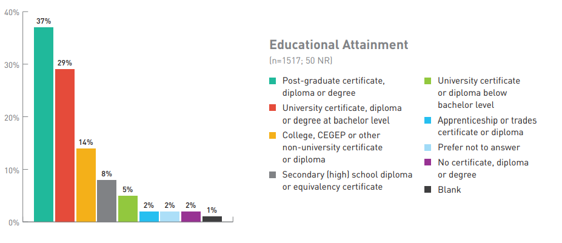Select the purple 2% bar
This screenshot has height=243, width=562.
[191, 216]
